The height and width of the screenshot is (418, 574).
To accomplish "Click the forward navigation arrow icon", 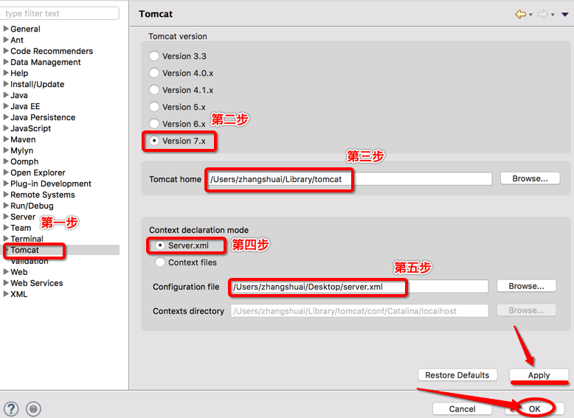I will pyautogui.click(x=542, y=14).
